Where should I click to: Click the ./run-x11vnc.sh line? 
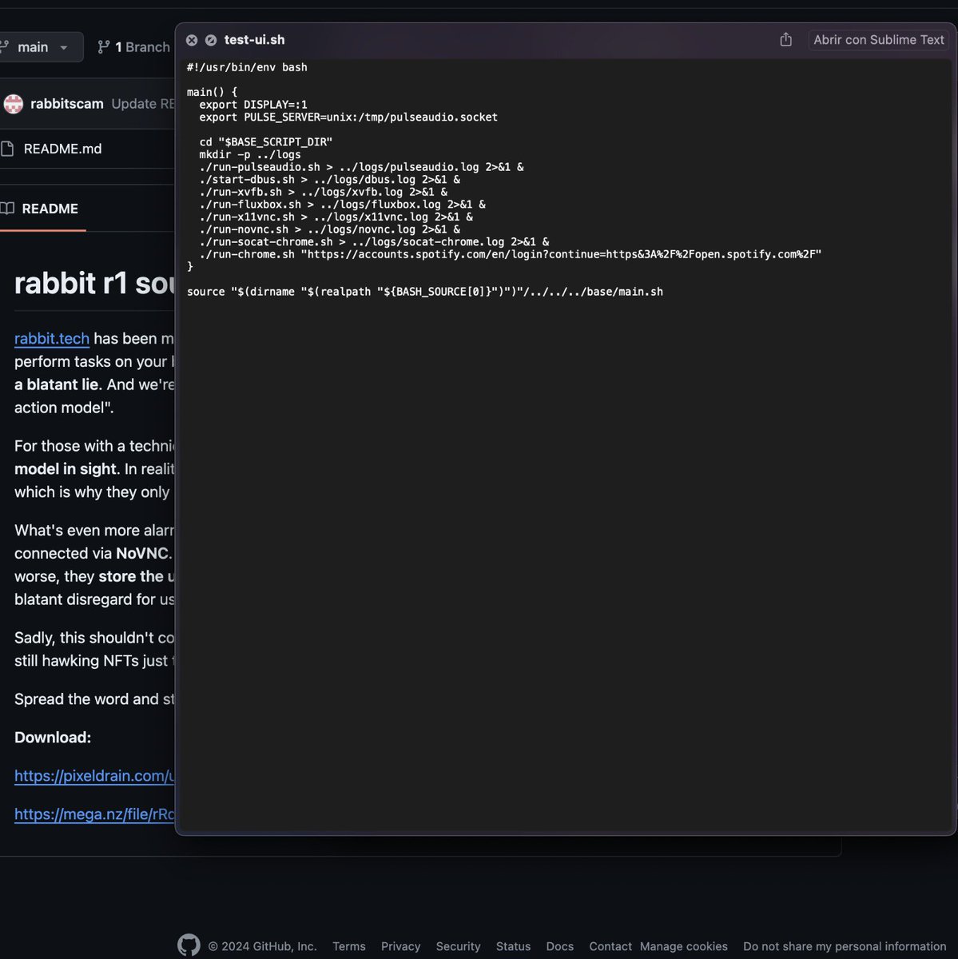(x=336, y=217)
